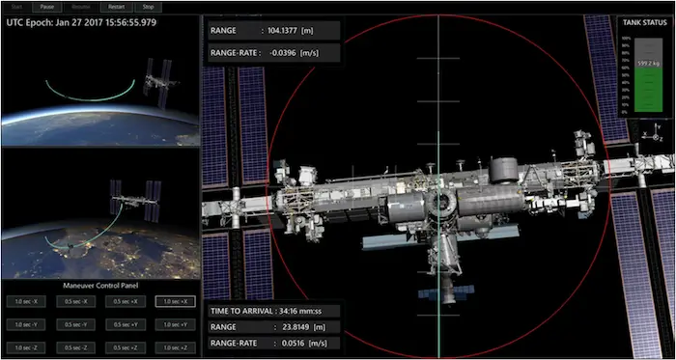Click the TANK STATUS heading

click(x=645, y=23)
